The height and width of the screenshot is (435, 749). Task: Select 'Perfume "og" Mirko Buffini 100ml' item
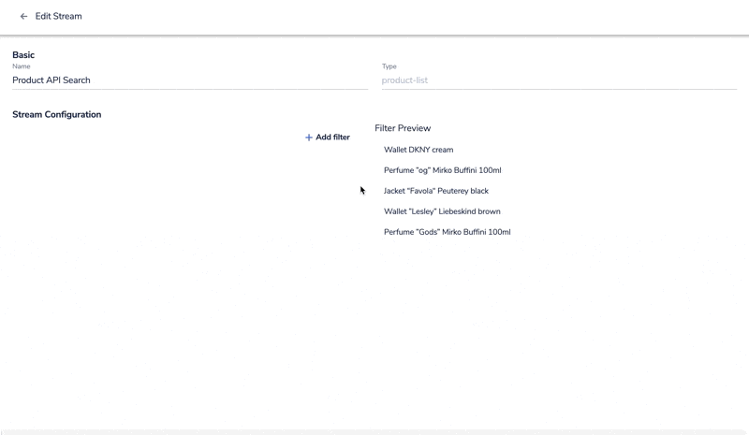click(442, 170)
